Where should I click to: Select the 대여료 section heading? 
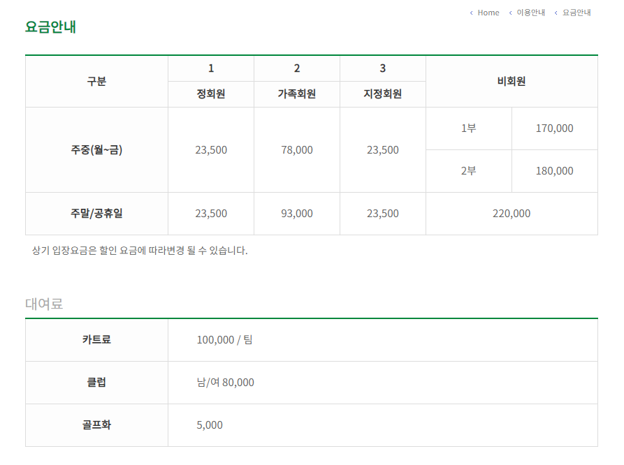[44, 304]
